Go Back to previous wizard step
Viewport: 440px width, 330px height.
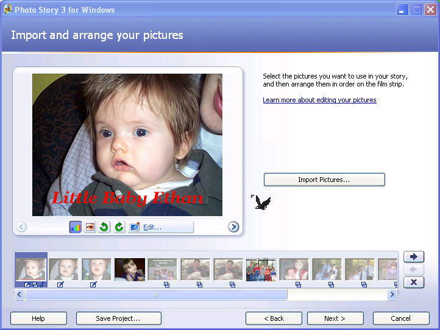274,318
